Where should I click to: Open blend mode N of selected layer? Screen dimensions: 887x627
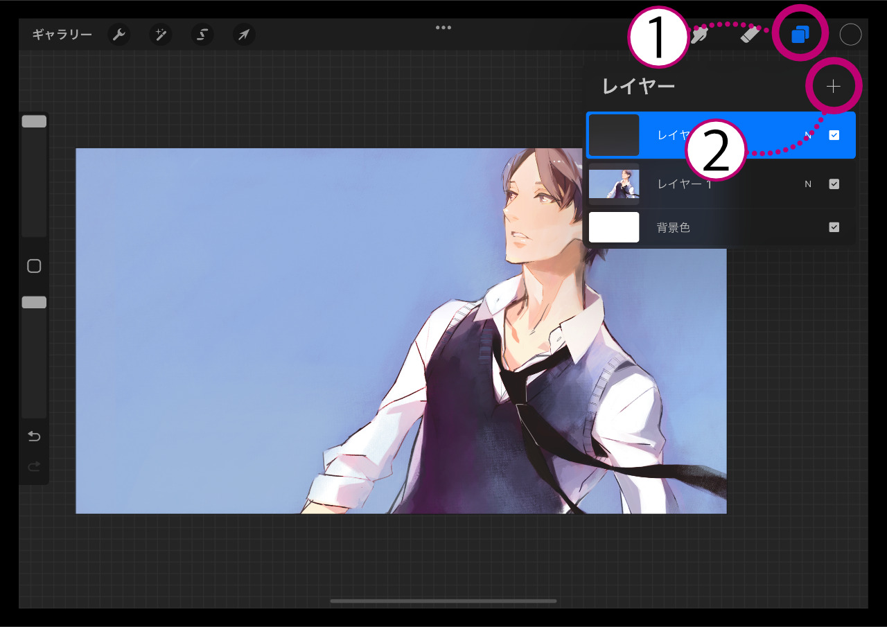coord(808,135)
